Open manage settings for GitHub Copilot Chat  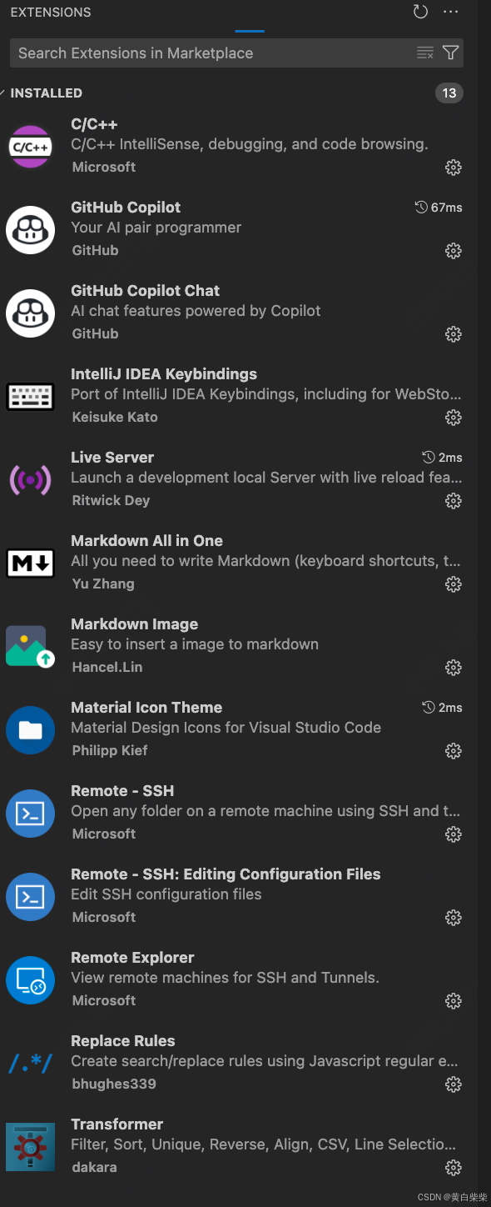[454, 334]
